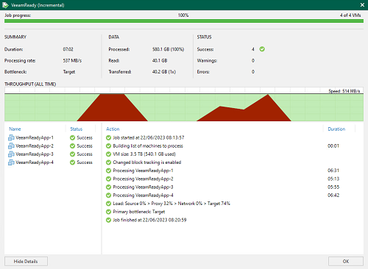Close the VeeamReady job window
The width and height of the screenshot is (368, 269).
click(x=362, y=5)
